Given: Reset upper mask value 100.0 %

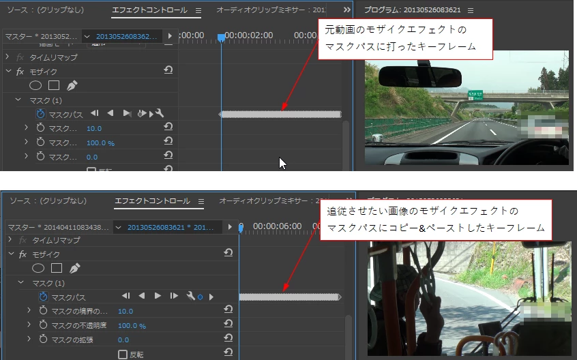Looking at the screenshot, I should click(x=168, y=141).
